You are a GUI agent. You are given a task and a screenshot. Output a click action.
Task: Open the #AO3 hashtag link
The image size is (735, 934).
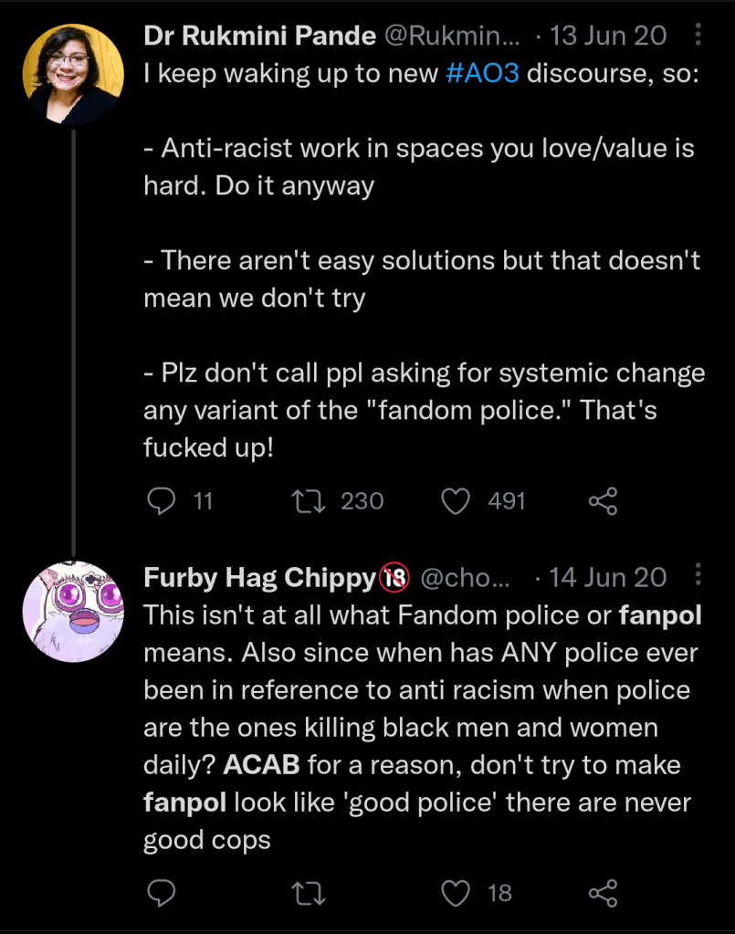pos(482,74)
